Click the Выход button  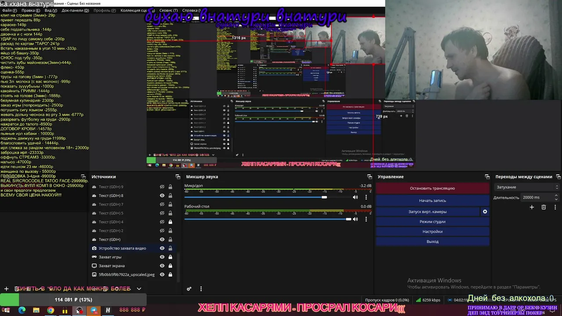(432, 241)
